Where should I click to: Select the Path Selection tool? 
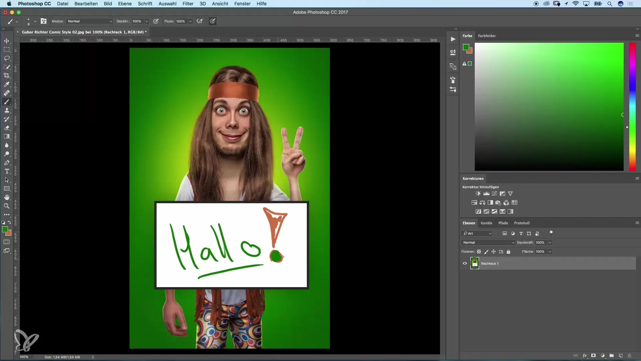[x=7, y=180]
